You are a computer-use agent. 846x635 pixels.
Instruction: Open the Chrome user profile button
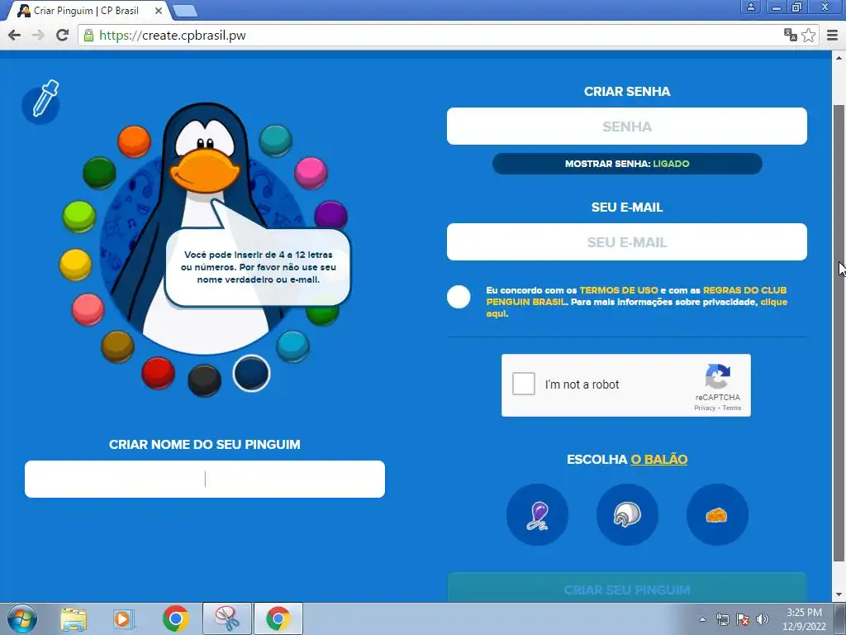[x=750, y=7]
